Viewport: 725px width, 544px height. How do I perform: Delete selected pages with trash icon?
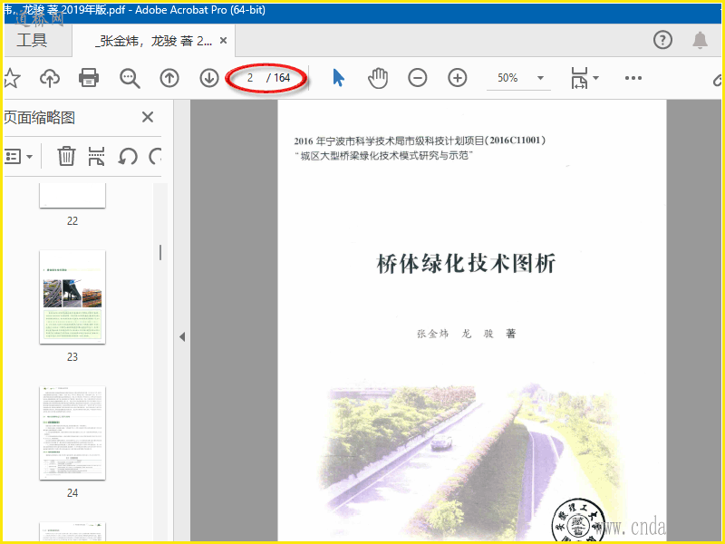[x=66, y=156]
